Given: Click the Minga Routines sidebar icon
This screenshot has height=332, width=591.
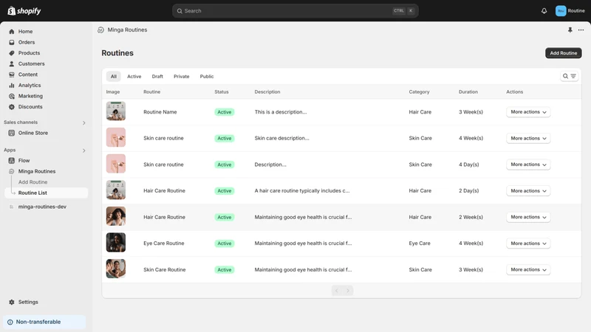Looking at the screenshot, I should click(12, 171).
